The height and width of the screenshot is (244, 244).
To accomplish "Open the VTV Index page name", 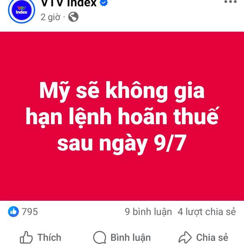I will tap(69, 3).
